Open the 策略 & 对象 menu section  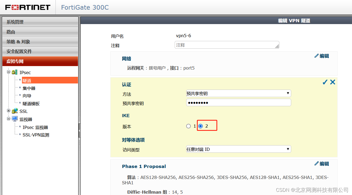point(40,42)
